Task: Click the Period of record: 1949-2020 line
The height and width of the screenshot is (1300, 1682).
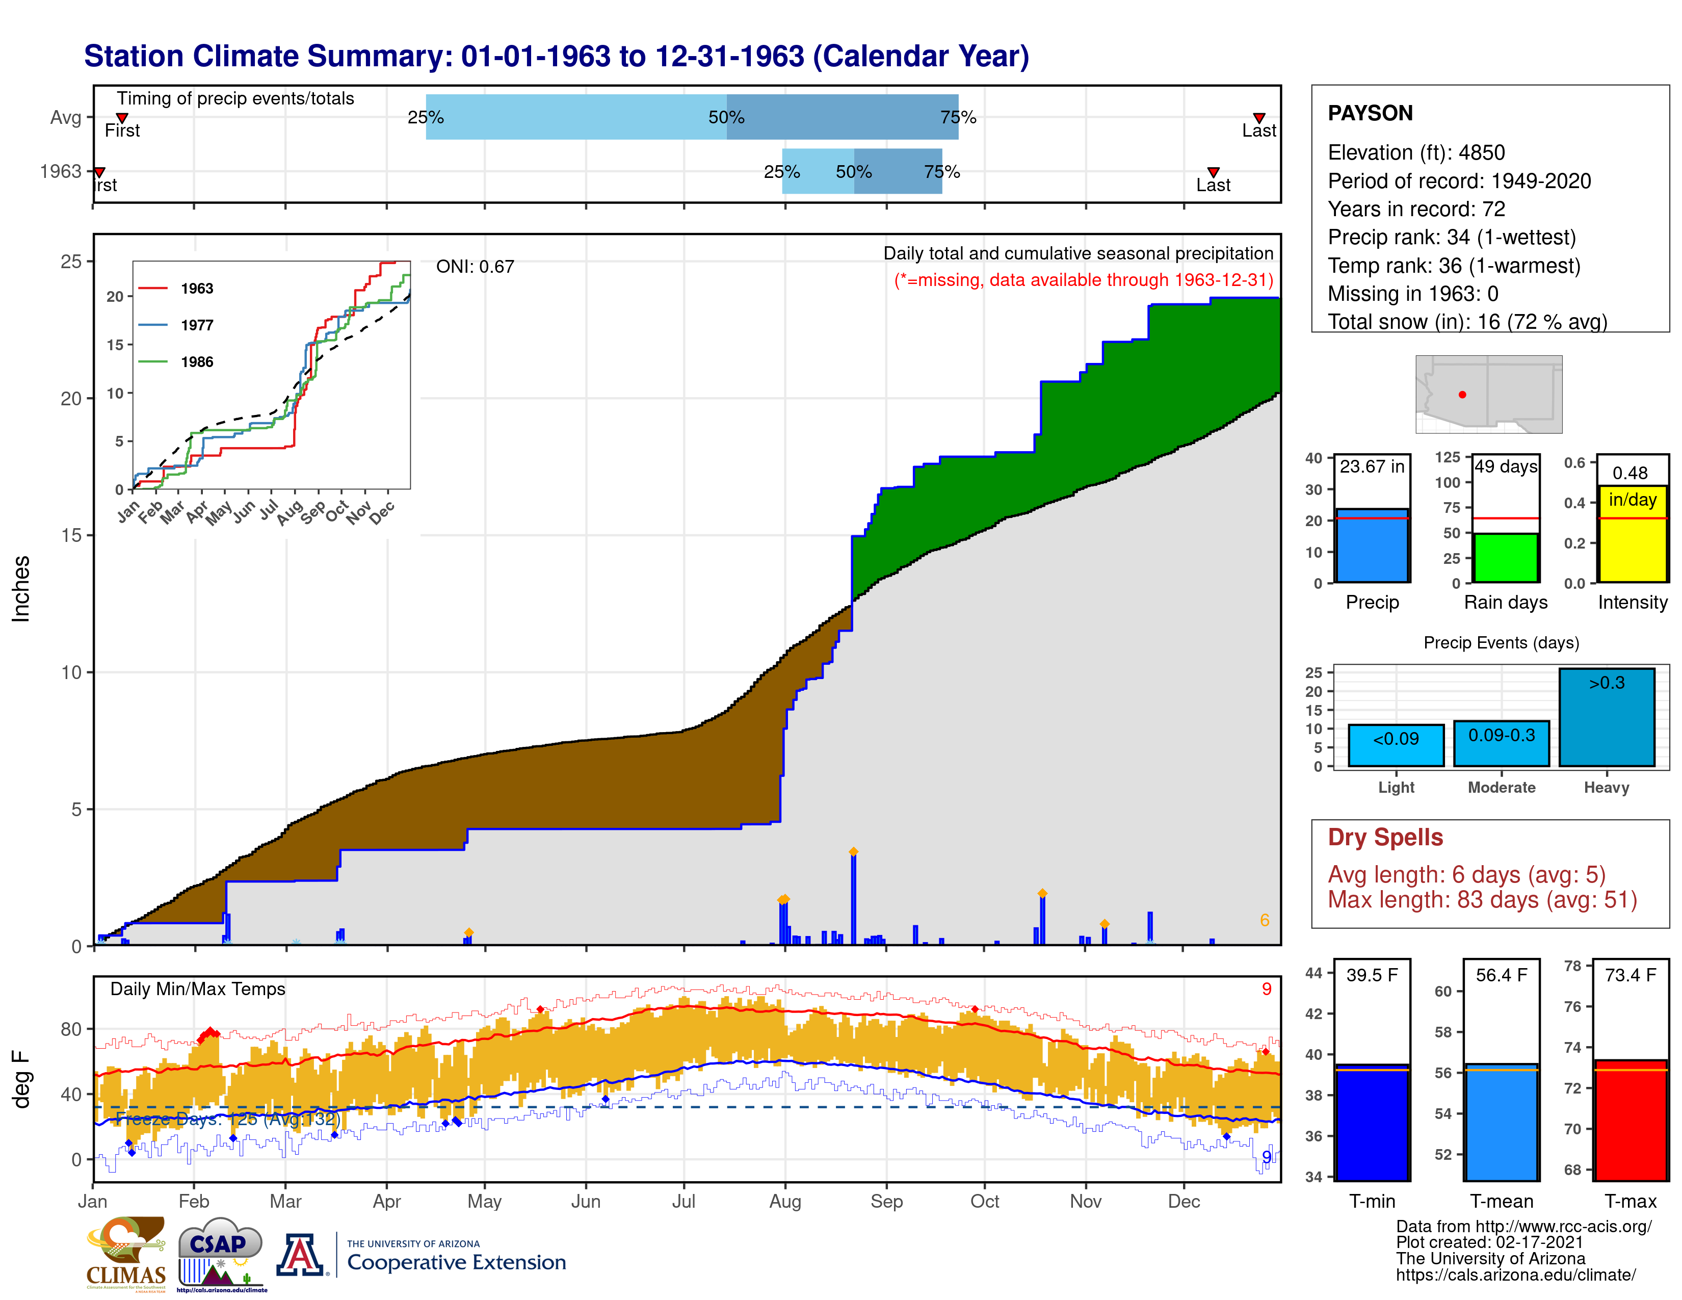Action: coord(1459,181)
